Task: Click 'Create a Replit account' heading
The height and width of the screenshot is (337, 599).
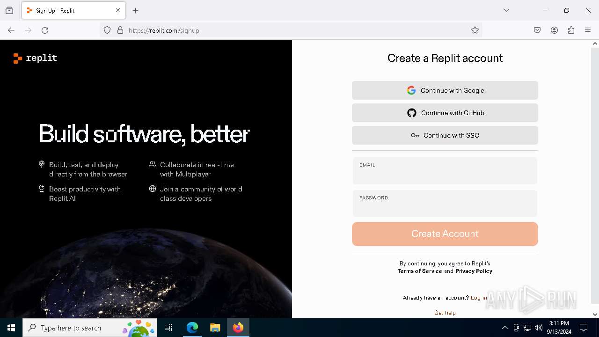Action: (445, 58)
